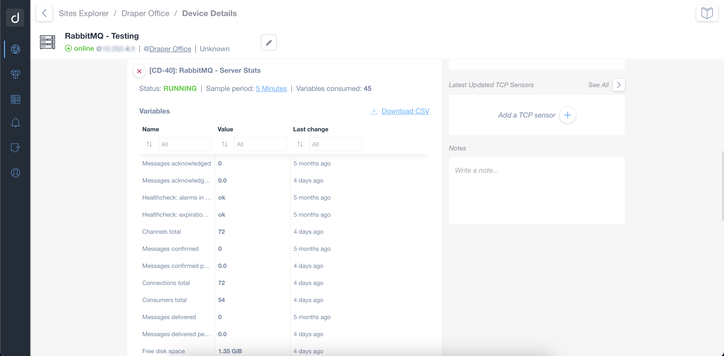Viewport: 724px width, 356px height.
Task: Click the Device Details breadcrumb text
Action: coord(209,13)
